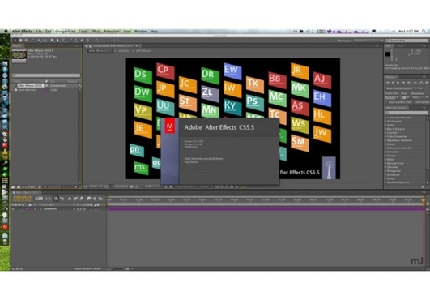This screenshot has height=300, width=430.
Task: Expand the Color Correction category
Action: tap(385, 137)
